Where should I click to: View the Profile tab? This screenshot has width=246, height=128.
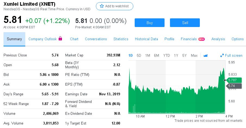click(169, 39)
